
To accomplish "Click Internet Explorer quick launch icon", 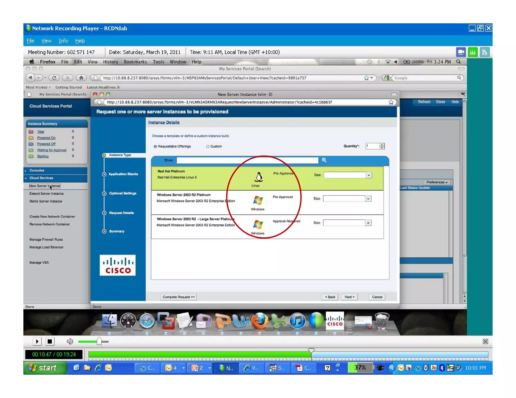I will [x=98, y=368].
